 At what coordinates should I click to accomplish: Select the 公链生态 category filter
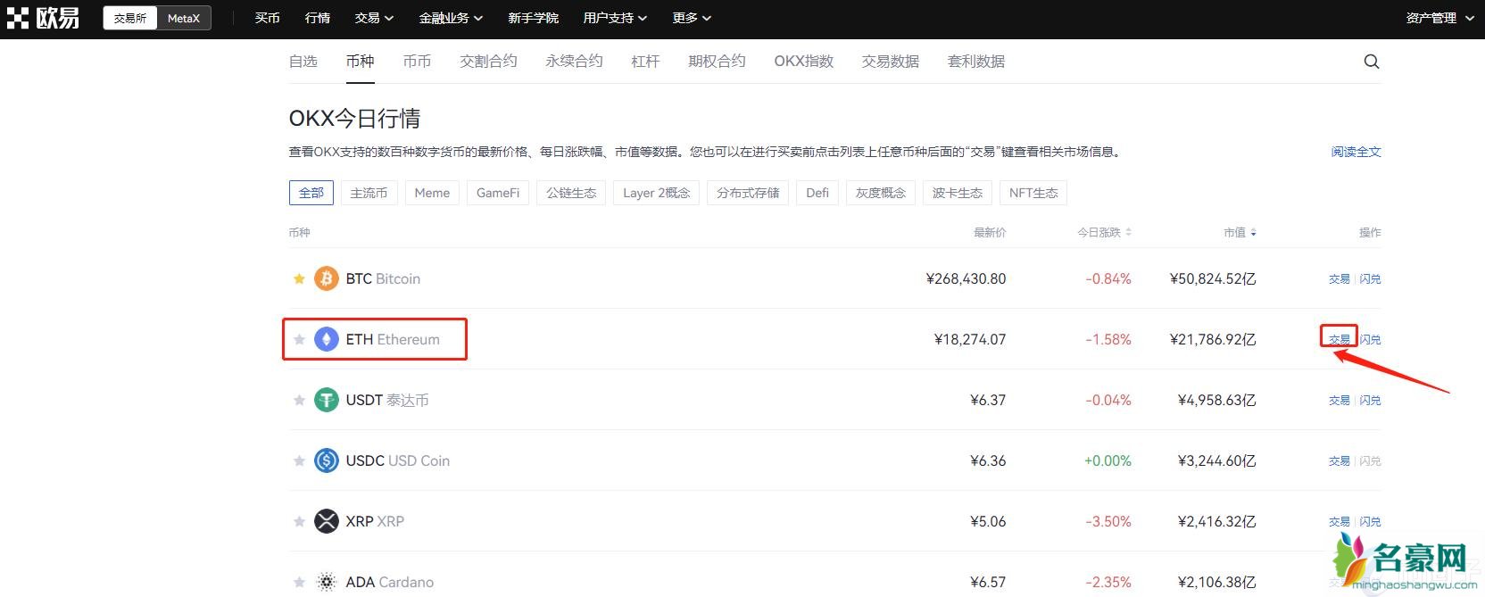tap(571, 193)
